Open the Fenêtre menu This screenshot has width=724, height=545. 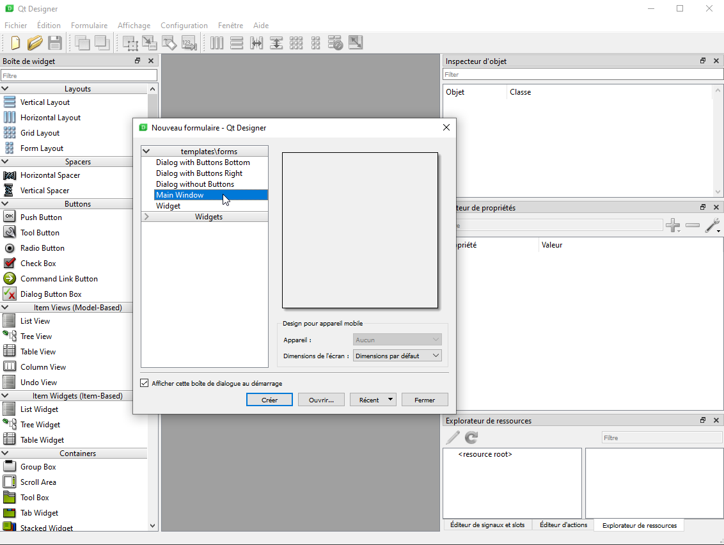pos(230,26)
